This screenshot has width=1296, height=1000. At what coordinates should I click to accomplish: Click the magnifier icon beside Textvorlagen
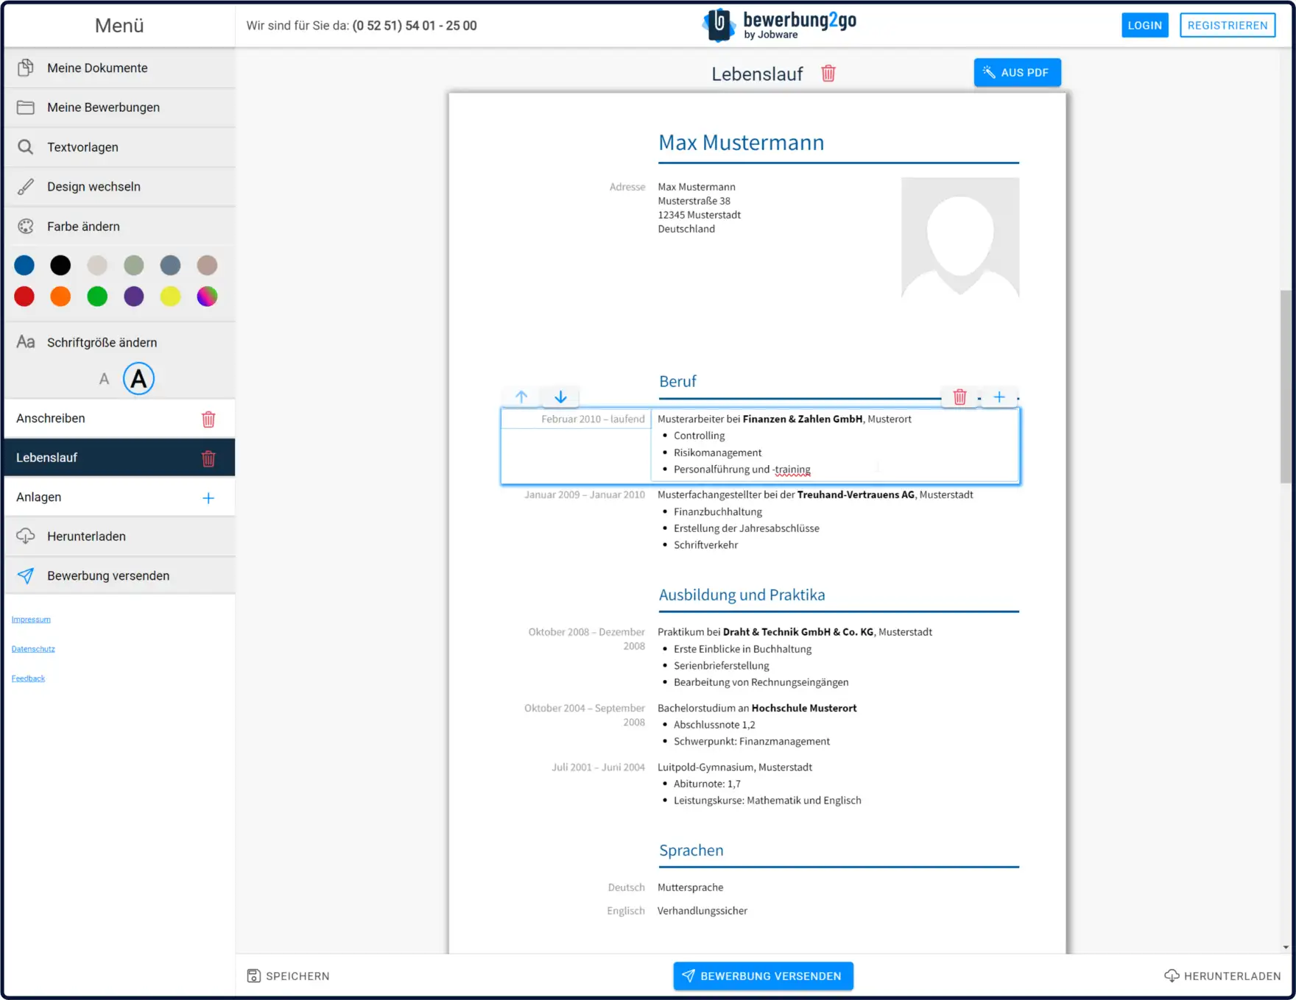point(26,147)
